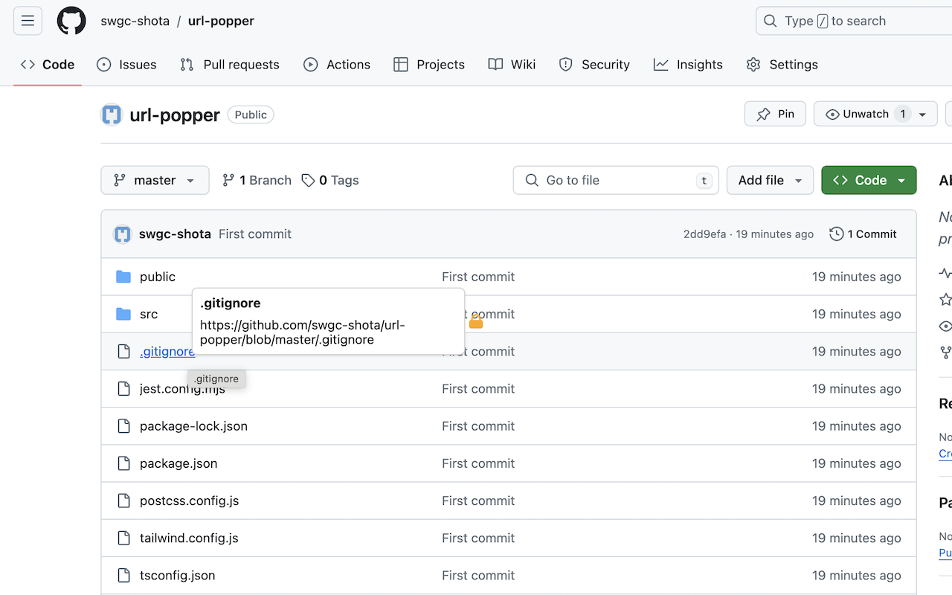The height and width of the screenshot is (595, 952).
Task: Open commit hash 2dd9efa
Action: pyautogui.click(x=704, y=234)
